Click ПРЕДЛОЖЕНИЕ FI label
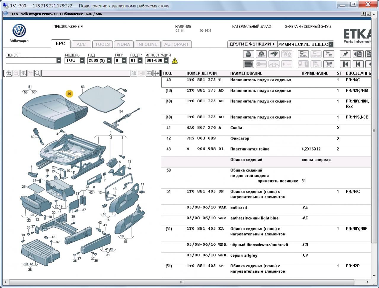Image resolution: width=379 pixels, height=288 pixels. [68, 27]
